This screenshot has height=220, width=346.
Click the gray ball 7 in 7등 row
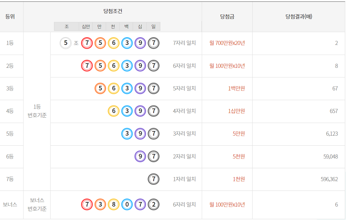pyautogui.click(x=153, y=179)
